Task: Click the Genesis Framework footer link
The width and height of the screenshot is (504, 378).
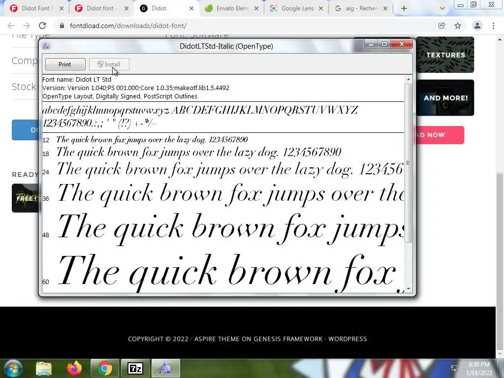Action: [x=287, y=339]
